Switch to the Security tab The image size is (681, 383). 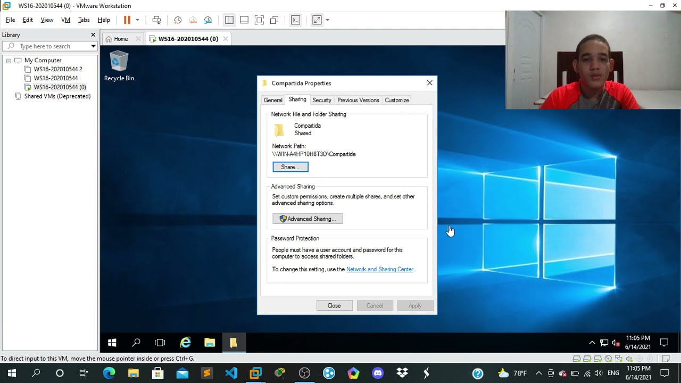(x=322, y=100)
